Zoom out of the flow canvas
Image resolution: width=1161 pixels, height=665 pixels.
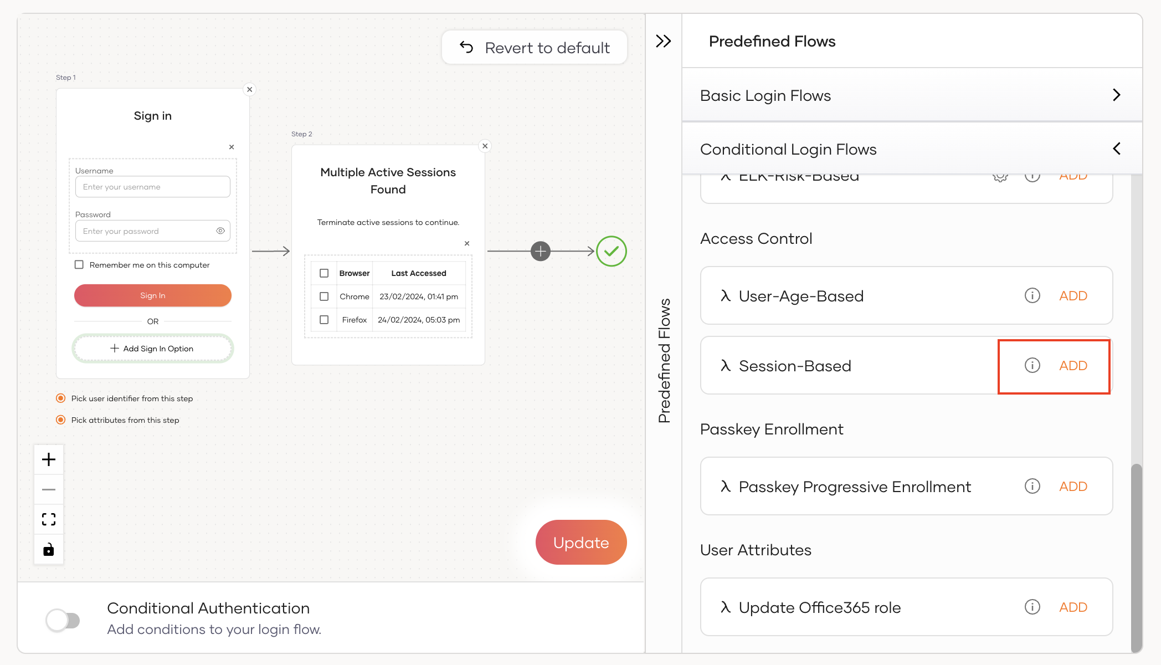49,489
